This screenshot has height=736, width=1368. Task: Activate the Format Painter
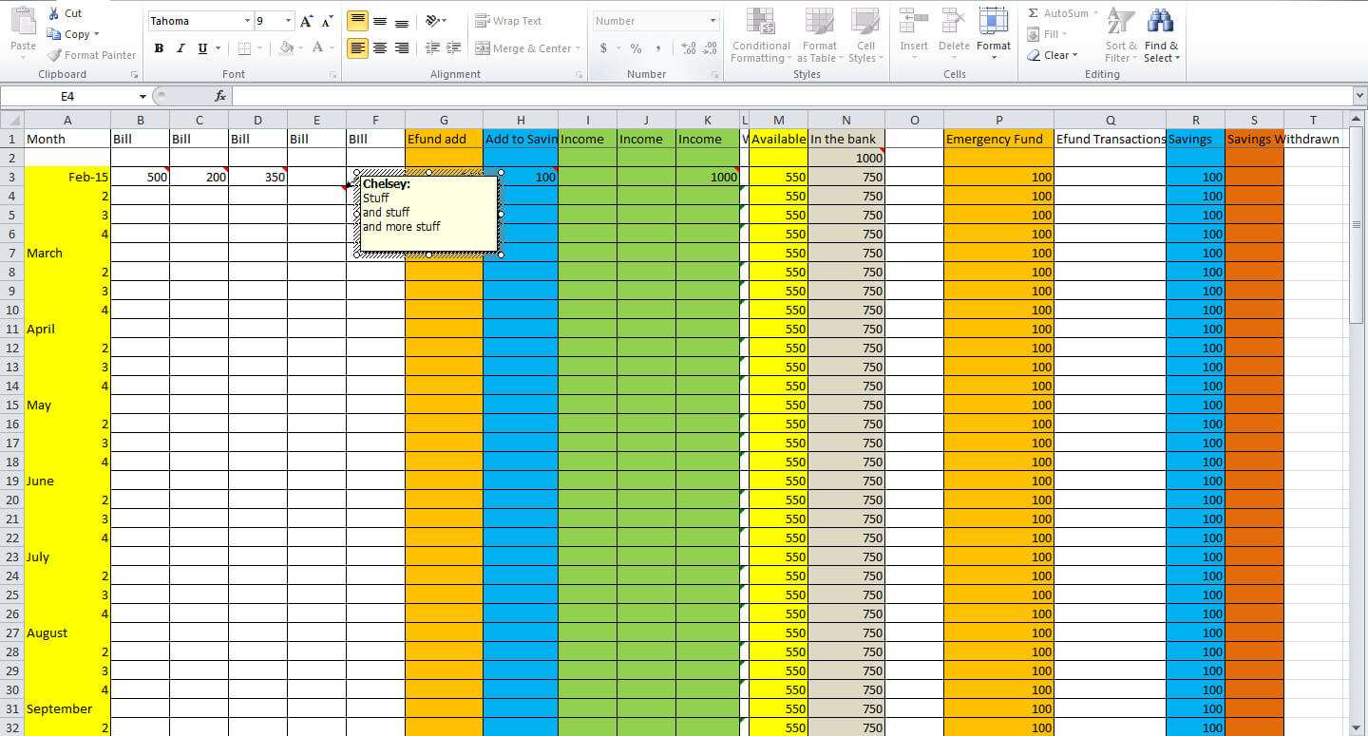[90, 55]
